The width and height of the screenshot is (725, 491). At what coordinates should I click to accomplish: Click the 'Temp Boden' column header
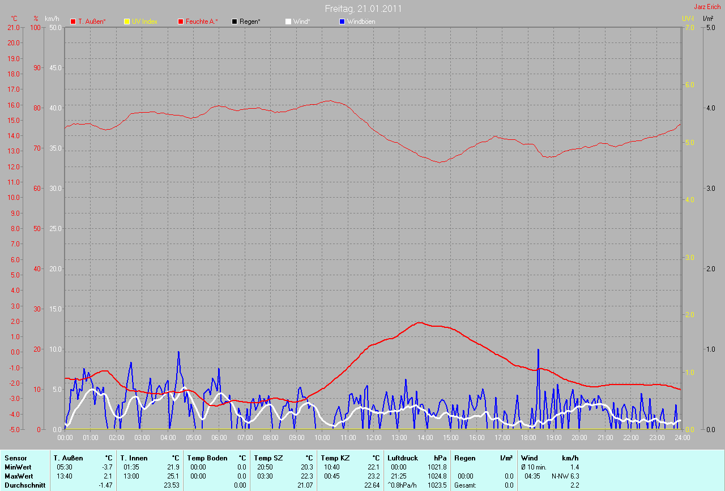(207, 458)
